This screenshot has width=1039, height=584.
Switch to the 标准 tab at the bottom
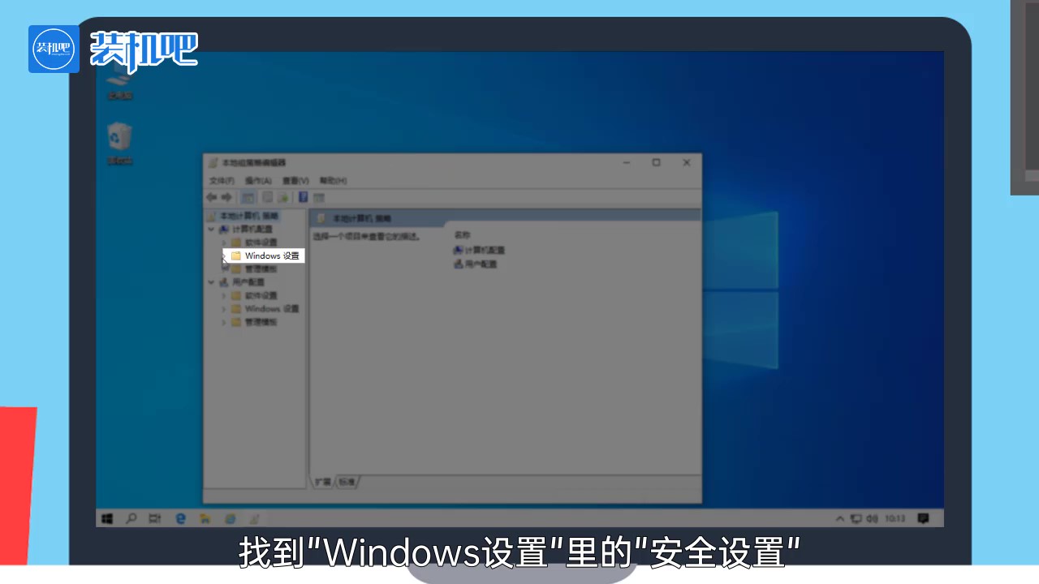[x=345, y=482]
